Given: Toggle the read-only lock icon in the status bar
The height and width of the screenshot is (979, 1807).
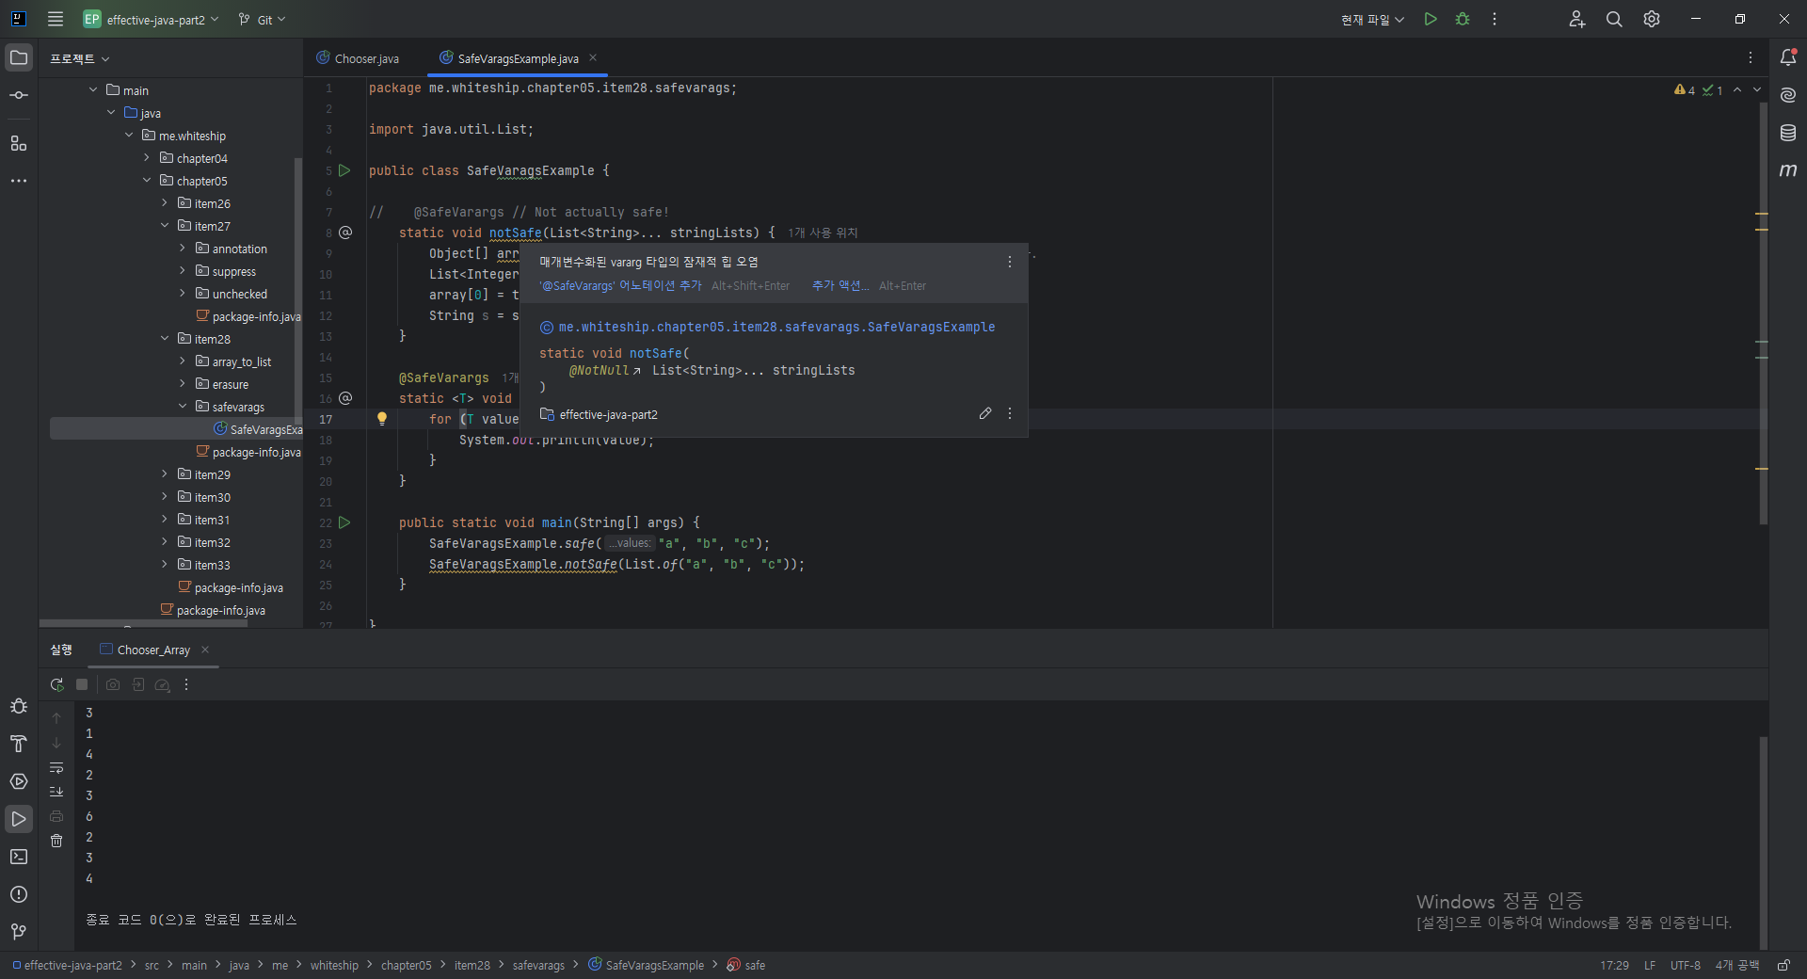Looking at the screenshot, I should pos(1783,965).
